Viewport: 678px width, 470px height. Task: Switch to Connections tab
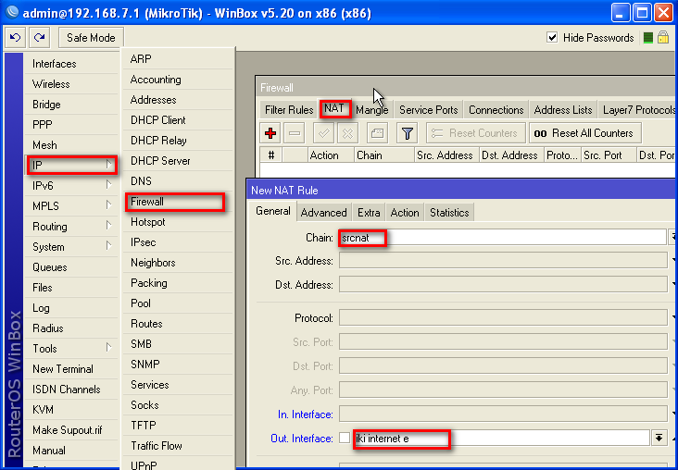click(496, 110)
